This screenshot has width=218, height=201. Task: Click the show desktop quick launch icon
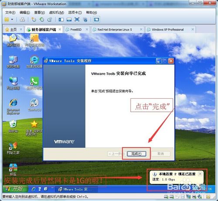point(40,189)
